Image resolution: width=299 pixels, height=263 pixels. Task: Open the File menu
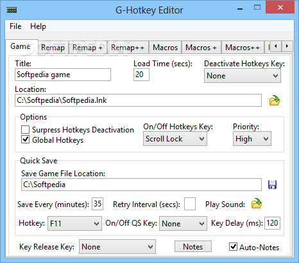[x=15, y=26]
